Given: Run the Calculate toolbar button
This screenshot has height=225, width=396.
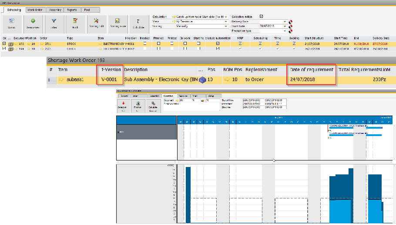Looking at the screenshot, I should coord(138,24).
